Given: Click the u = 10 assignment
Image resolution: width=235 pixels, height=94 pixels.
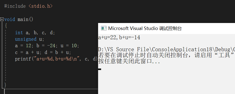Looking at the screenshot, I should pos(70,46).
